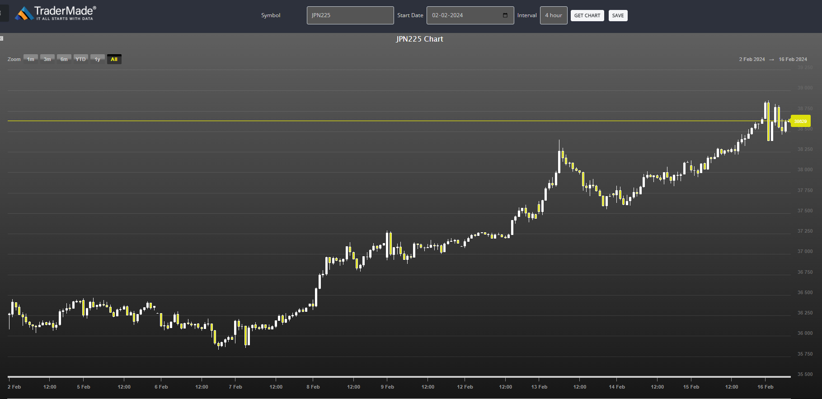Screen dimensions: 822x399
Task: Click the 37 500 price axis label
Action: tap(805, 211)
